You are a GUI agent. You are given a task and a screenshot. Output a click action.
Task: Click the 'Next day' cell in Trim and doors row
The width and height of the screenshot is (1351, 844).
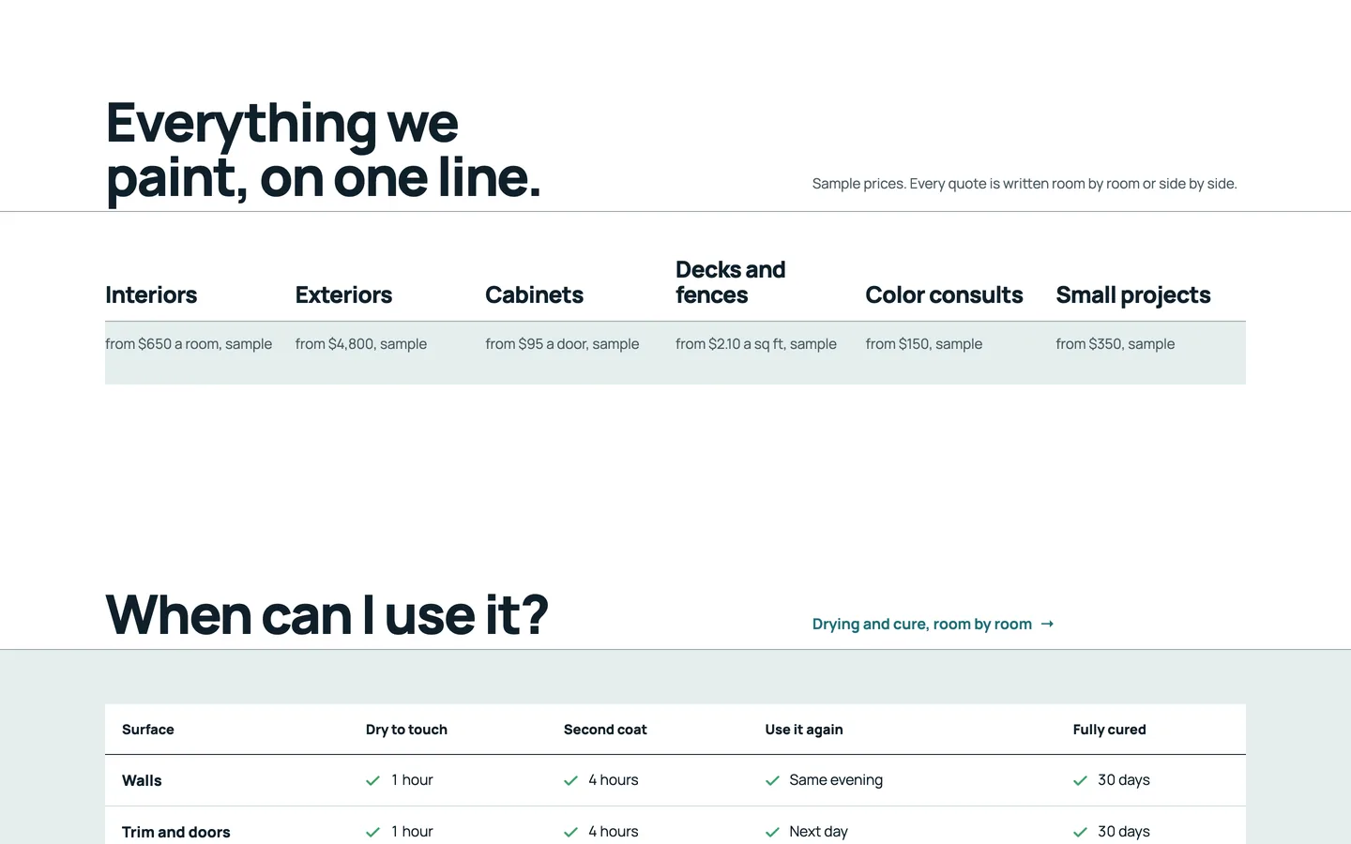coord(818,832)
